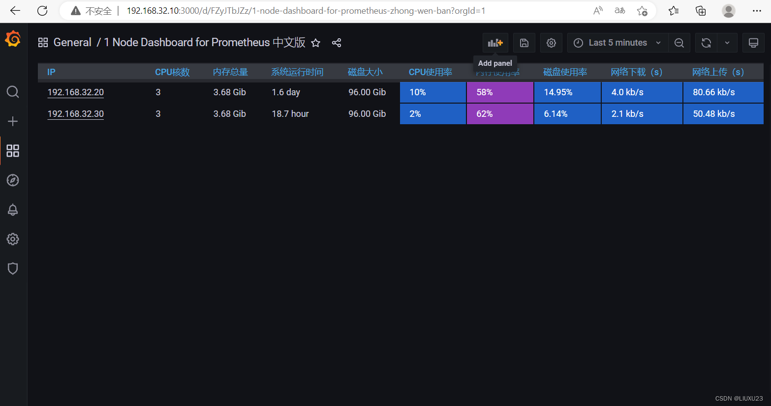Image resolution: width=771 pixels, height=406 pixels.
Task: Open the Configuration gear sidebar icon
Action: [x=13, y=239]
